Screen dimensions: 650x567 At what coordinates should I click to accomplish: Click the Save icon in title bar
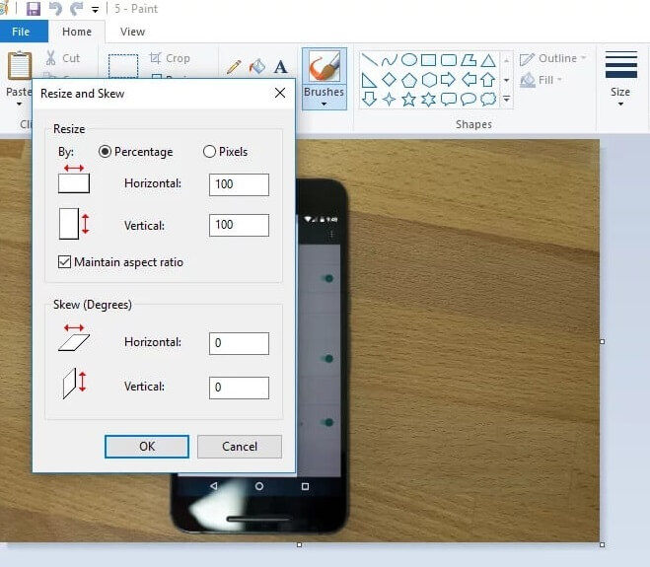(34, 9)
